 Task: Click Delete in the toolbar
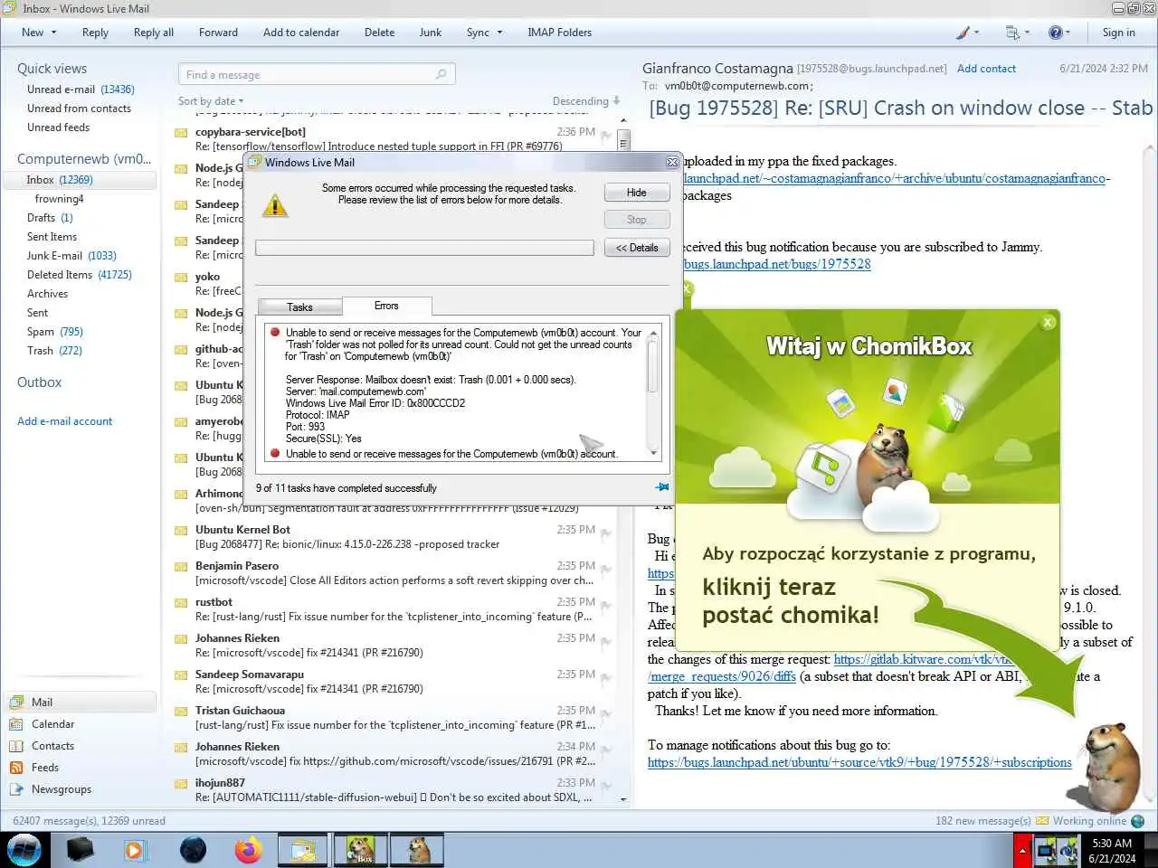coord(379,33)
